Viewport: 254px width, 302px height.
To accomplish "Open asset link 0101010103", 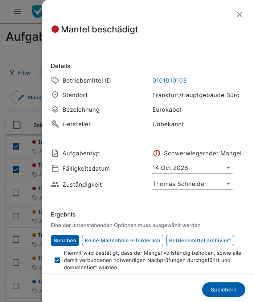I will pos(169,80).
